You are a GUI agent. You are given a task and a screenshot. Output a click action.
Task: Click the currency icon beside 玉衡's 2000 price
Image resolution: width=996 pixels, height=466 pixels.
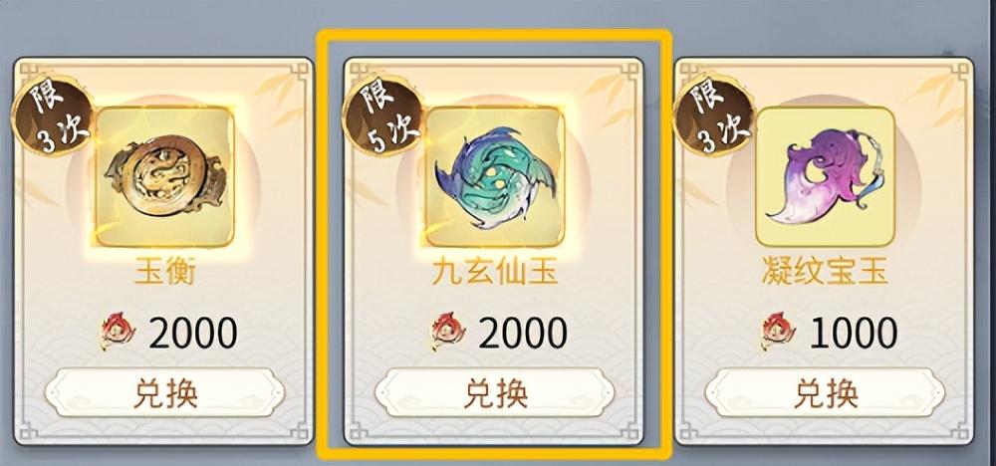tap(118, 331)
